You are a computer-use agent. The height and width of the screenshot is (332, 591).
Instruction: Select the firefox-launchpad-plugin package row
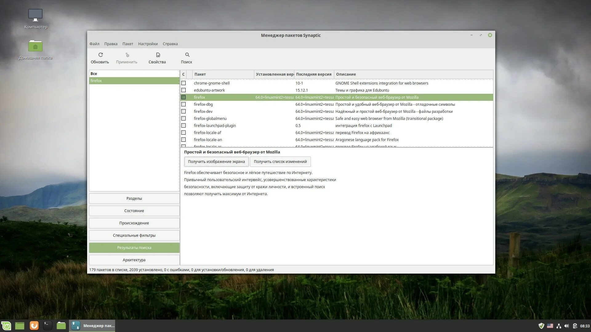pos(337,125)
